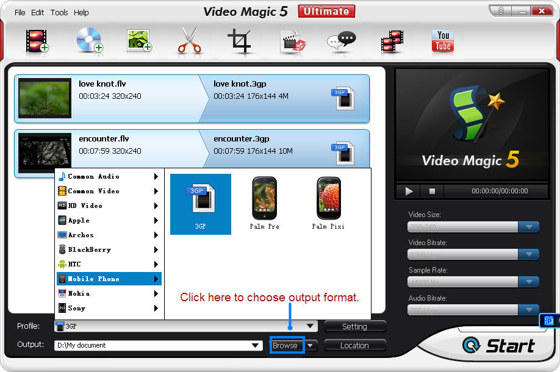Click the encounter.3gp output name
This screenshot has width=560, height=372.
point(242,139)
